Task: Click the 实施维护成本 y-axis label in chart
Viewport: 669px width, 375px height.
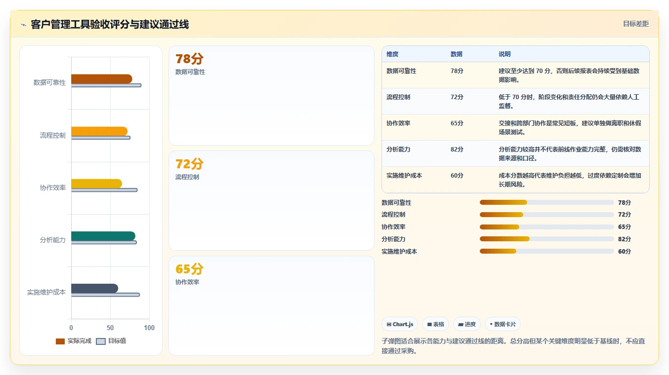Action: (x=46, y=292)
